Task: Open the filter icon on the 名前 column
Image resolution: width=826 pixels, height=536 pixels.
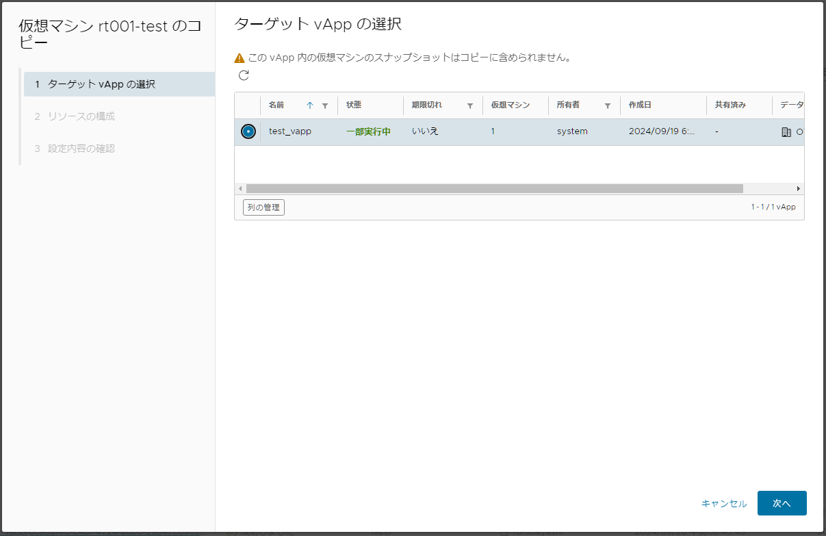Action: point(325,105)
